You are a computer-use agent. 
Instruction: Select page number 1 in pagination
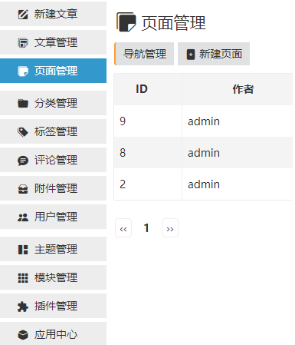[x=146, y=228]
